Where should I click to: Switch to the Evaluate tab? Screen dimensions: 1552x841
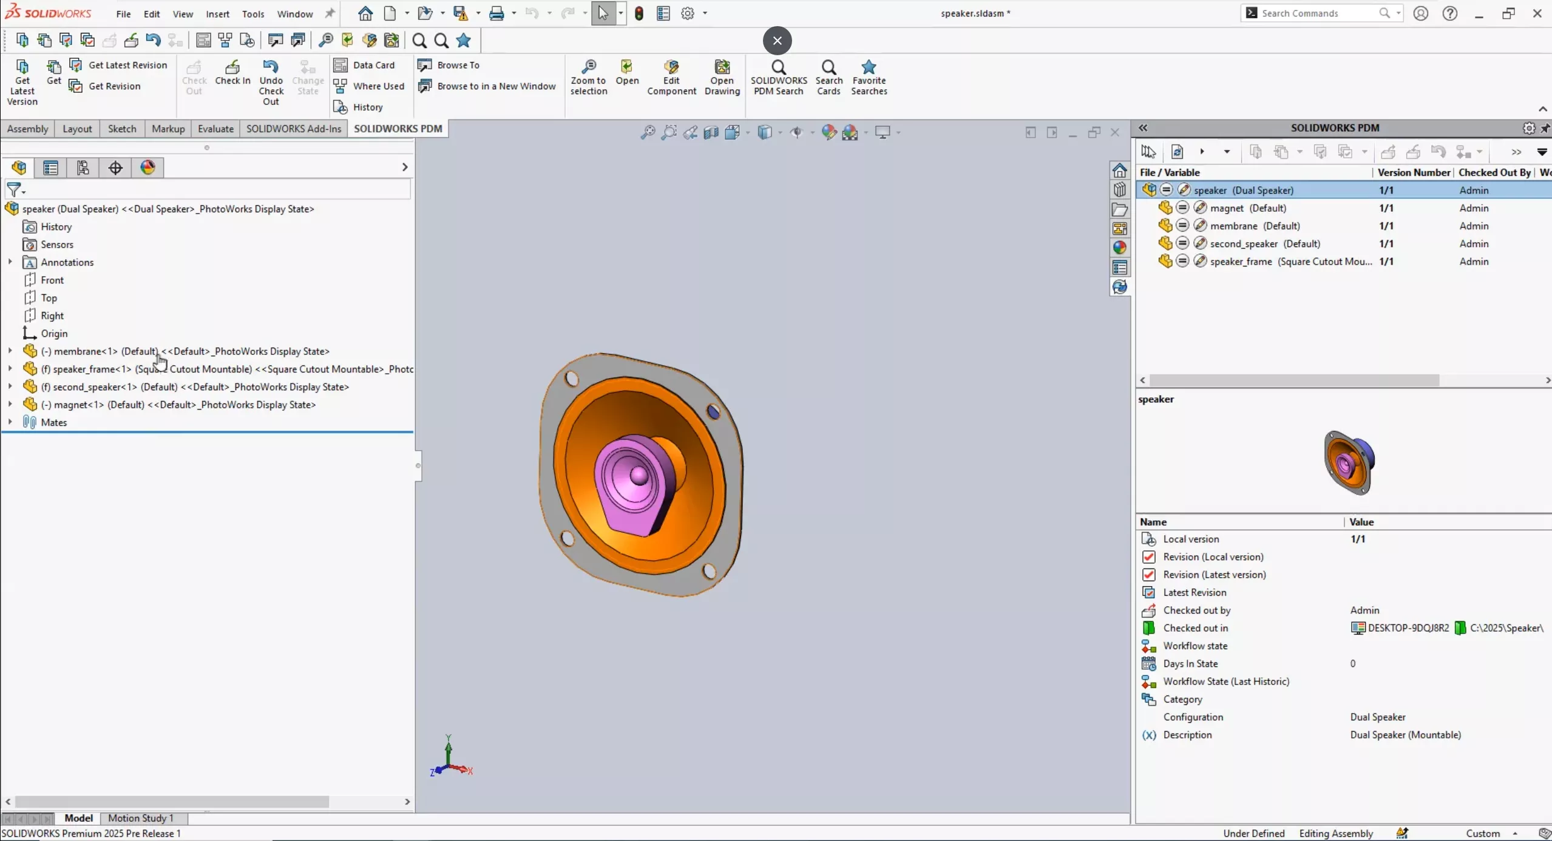click(215, 127)
